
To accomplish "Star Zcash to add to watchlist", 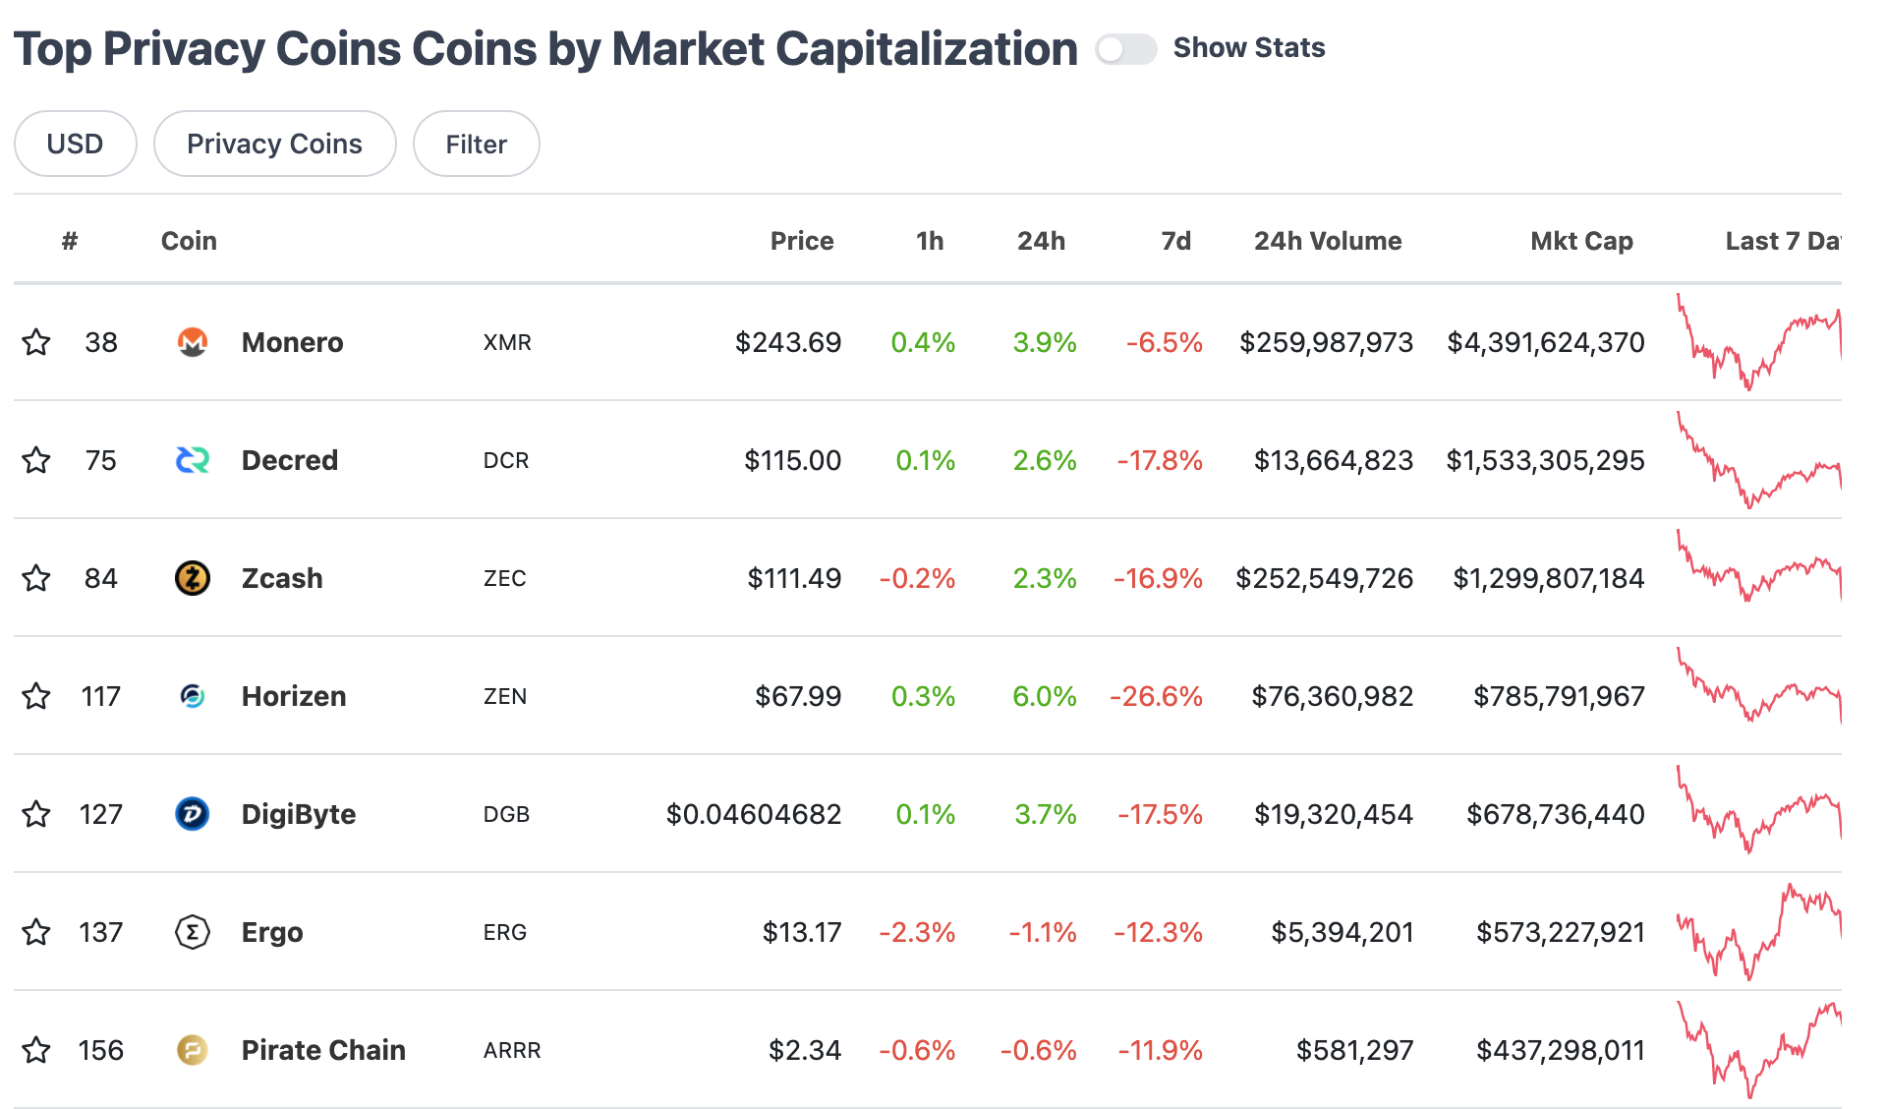I will pos(36,578).
